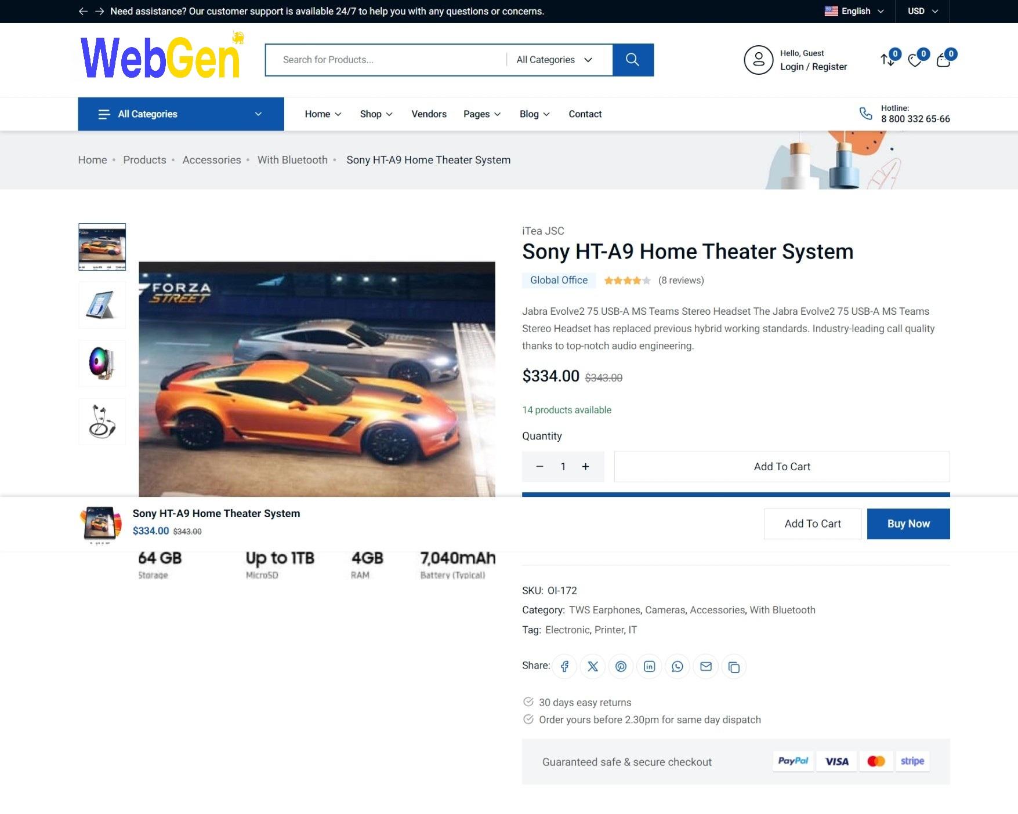Viewport: 1018px width, 814px height.
Task: Open the shopping cart bag icon
Action: pyautogui.click(x=943, y=60)
